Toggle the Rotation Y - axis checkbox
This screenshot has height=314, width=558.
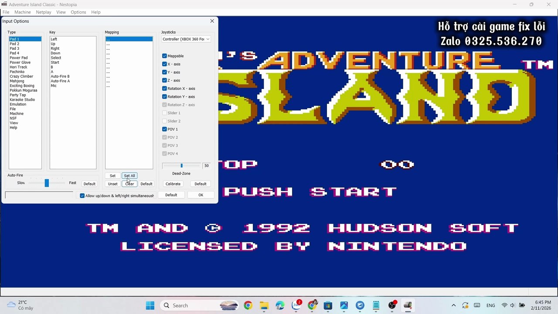point(164,97)
